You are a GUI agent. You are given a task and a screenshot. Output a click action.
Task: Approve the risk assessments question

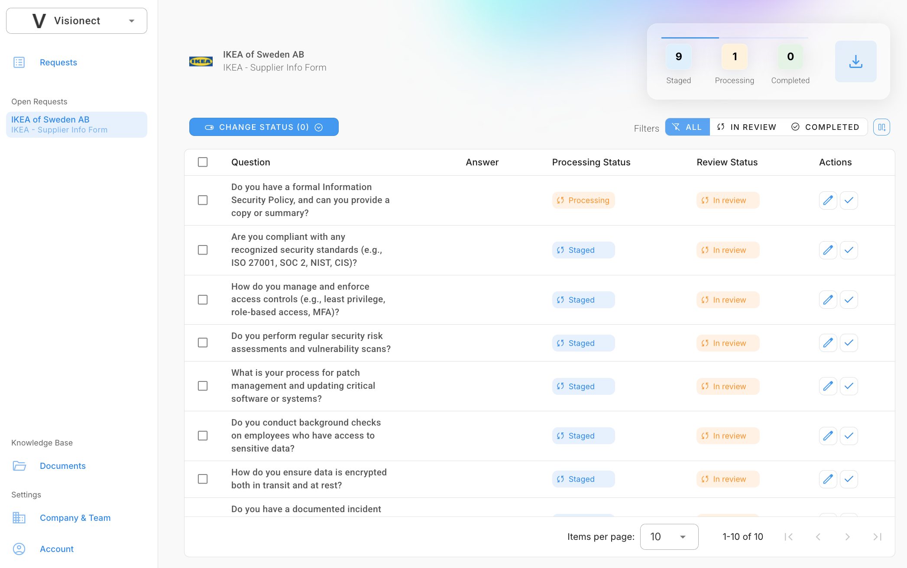click(x=849, y=343)
